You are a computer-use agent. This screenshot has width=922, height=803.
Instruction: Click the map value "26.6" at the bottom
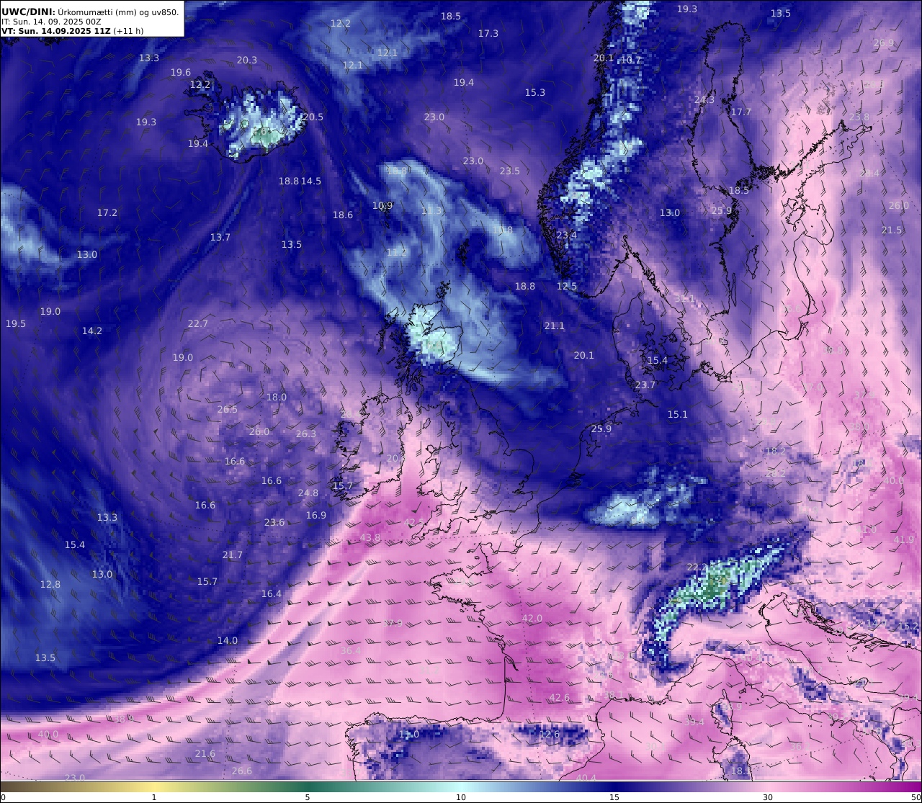point(242,771)
